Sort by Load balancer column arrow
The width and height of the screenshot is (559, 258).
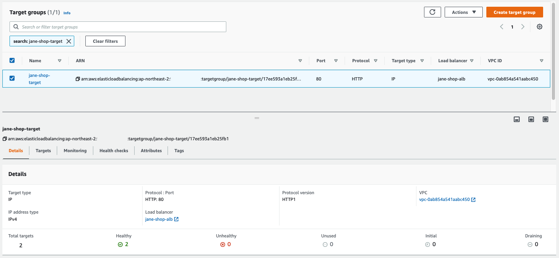472,61
